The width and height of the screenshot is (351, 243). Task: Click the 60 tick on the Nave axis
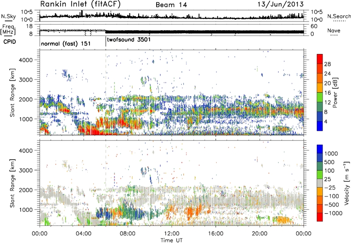tap(314, 26)
